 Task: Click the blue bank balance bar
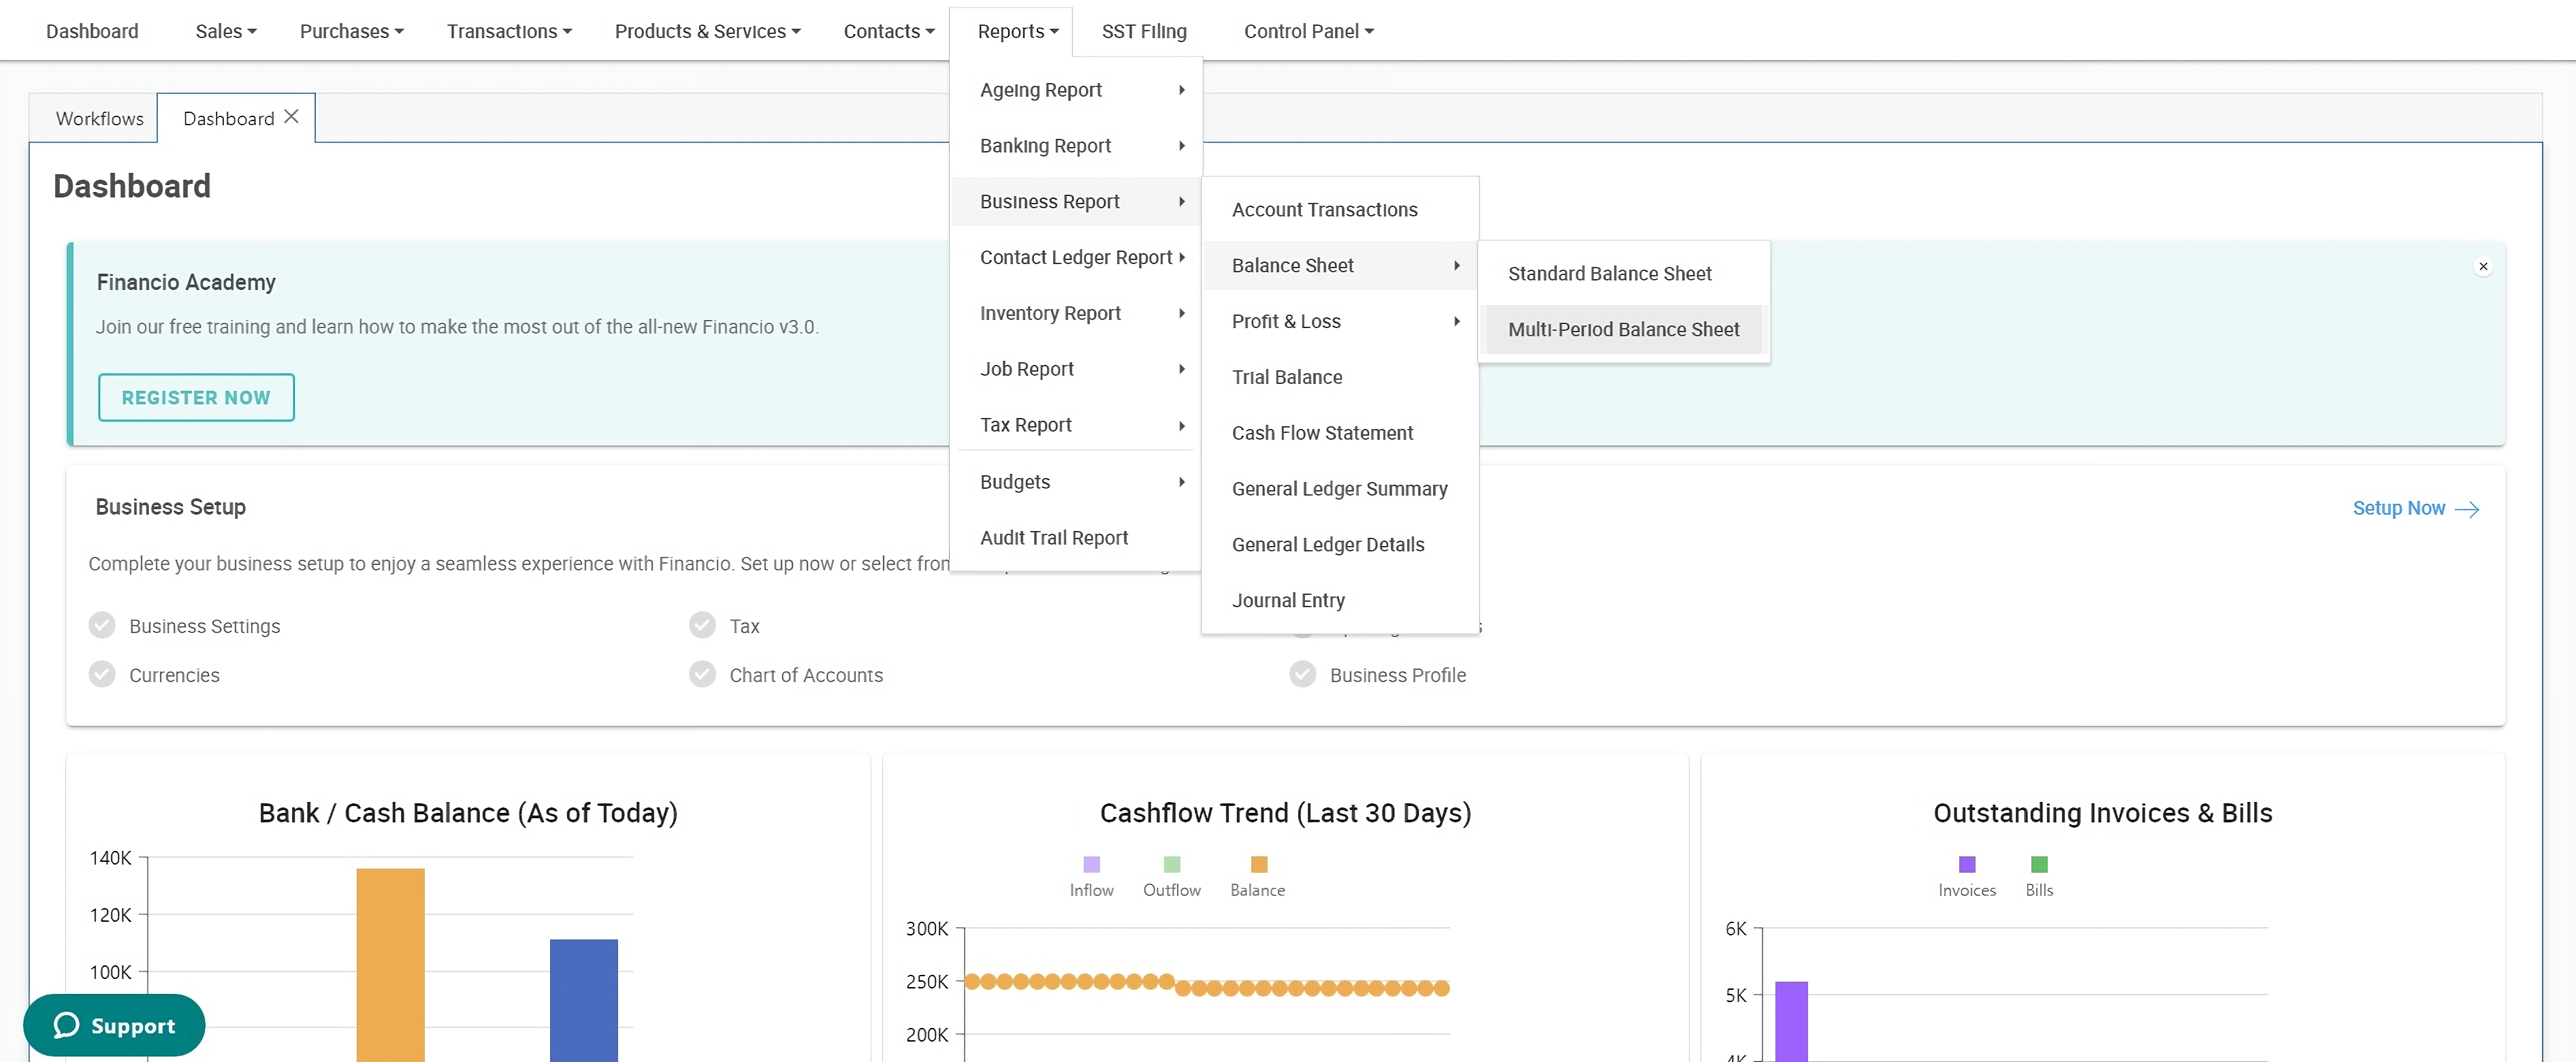[584, 1000]
